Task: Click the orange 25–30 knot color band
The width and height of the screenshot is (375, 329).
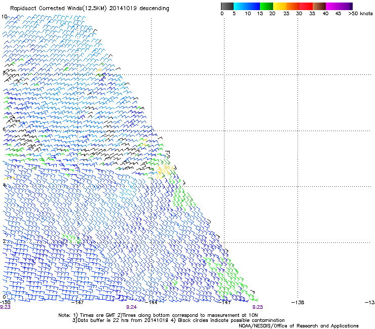Action: (x=293, y=6)
